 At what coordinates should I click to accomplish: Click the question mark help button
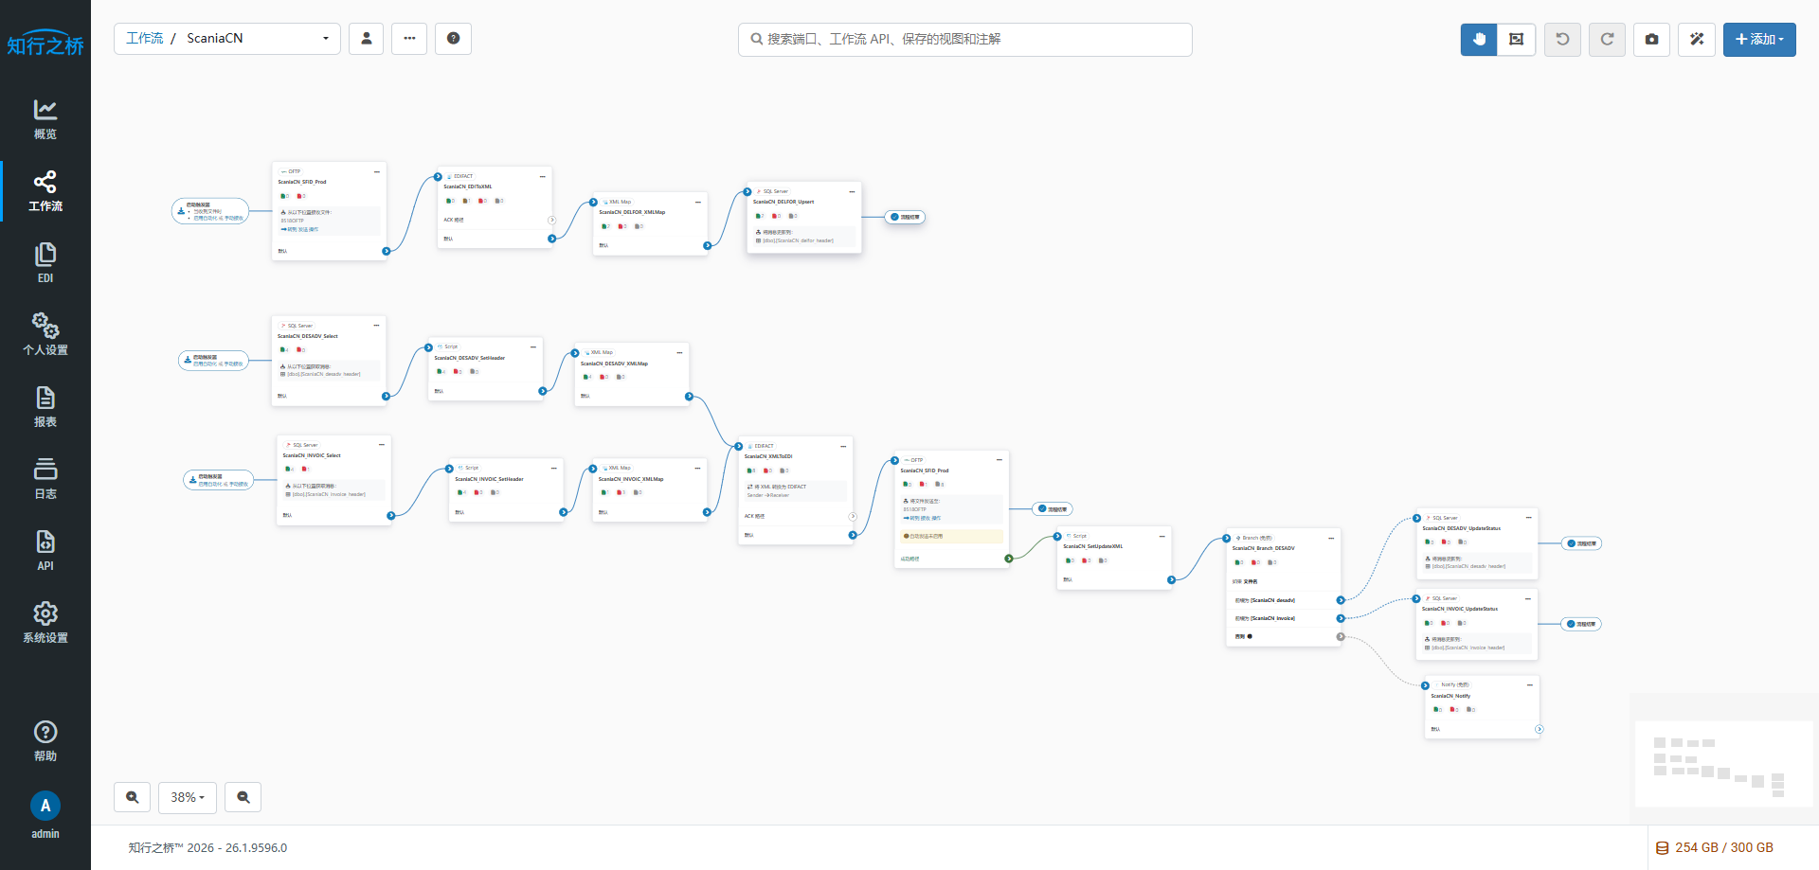click(x=453, y=39)
